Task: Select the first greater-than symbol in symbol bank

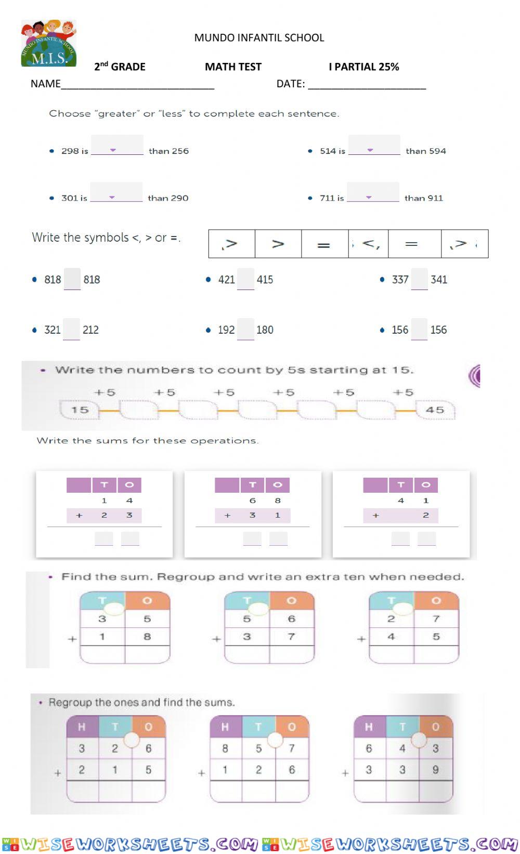Action: (x=232, y=244)
